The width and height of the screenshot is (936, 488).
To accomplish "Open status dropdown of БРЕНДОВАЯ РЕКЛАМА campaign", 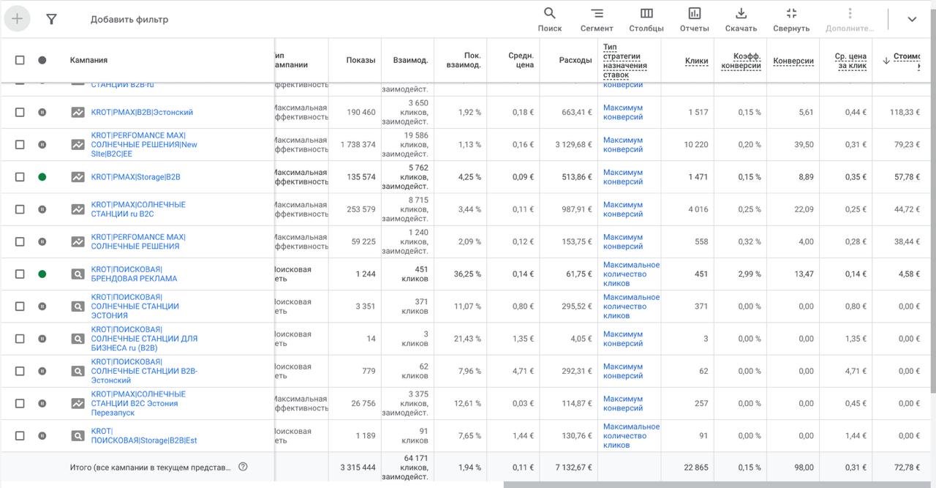I will tap(42, 274).
